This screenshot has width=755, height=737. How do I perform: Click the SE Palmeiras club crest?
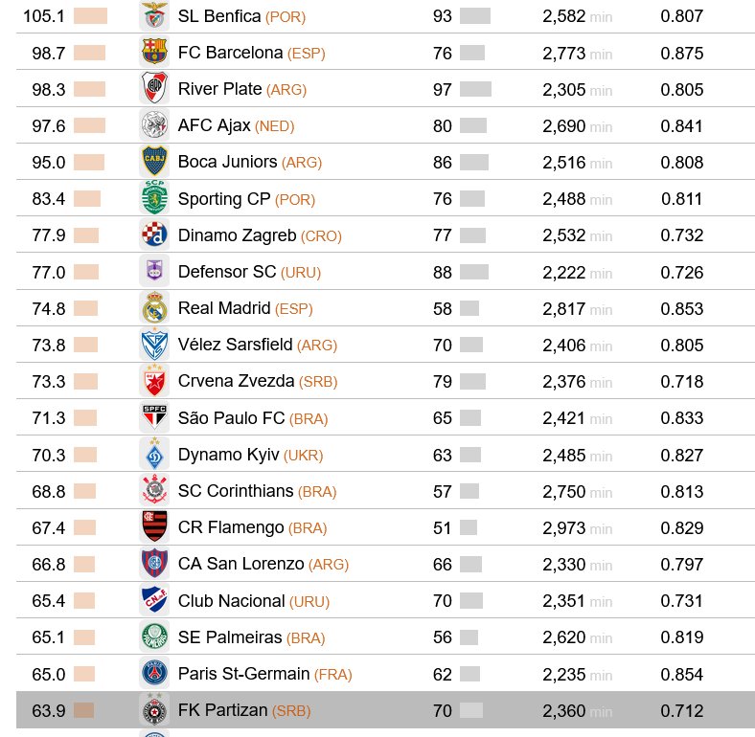coord(153,636)
